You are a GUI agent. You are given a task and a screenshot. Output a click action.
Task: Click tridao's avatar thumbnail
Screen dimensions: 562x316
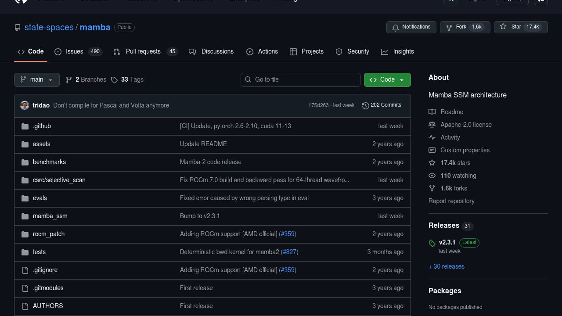[25, 105]
